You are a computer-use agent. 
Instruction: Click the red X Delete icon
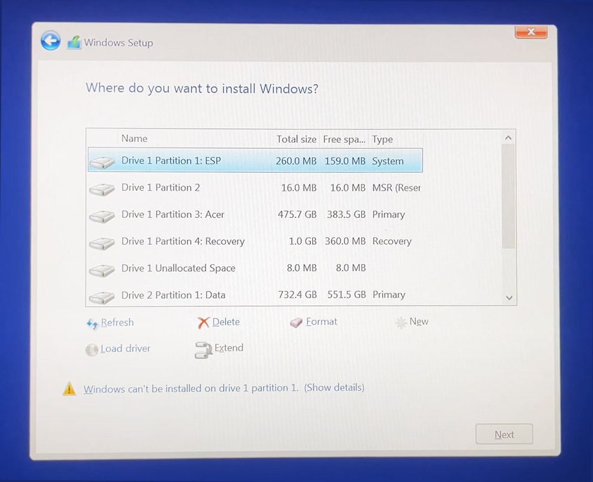pyautogui.click(x=204, y=322)
